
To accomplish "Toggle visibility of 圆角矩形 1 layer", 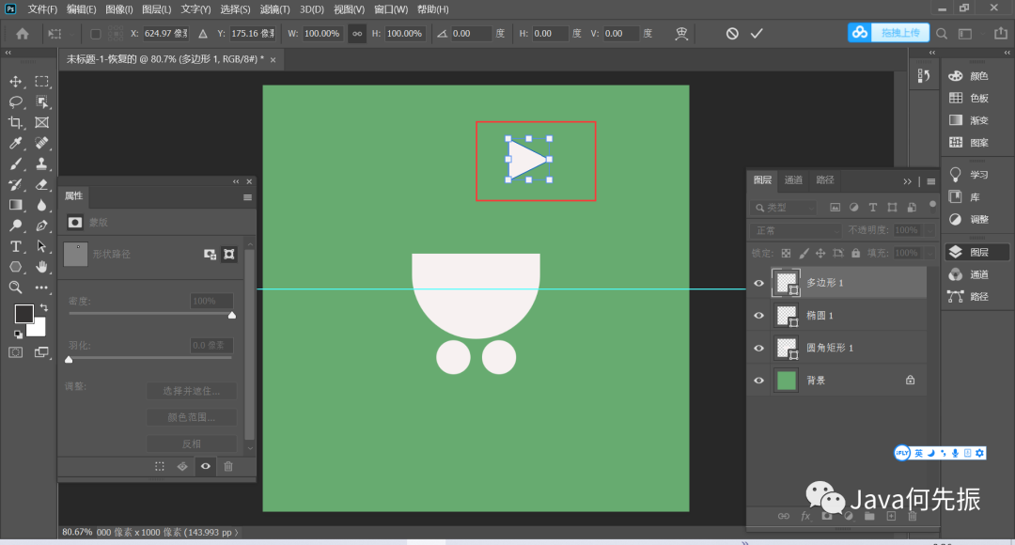I will coord(759,348).
